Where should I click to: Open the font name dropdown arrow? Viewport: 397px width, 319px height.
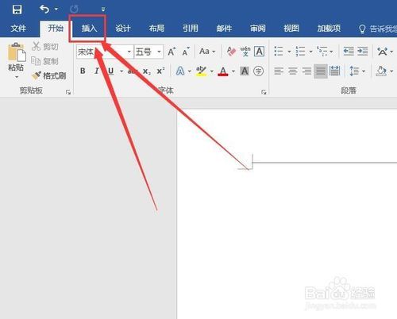coord(129,52)
